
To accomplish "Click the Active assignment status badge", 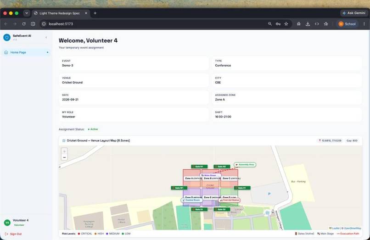I will [93, 129].
